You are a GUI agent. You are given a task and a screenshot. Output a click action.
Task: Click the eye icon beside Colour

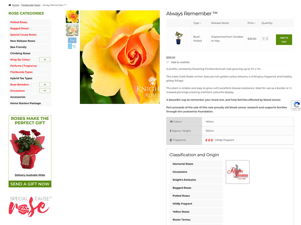171,122
